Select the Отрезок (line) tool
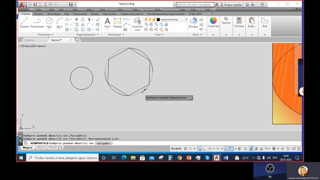The width and height of the screenshot is (320, 180). (24, 22)
